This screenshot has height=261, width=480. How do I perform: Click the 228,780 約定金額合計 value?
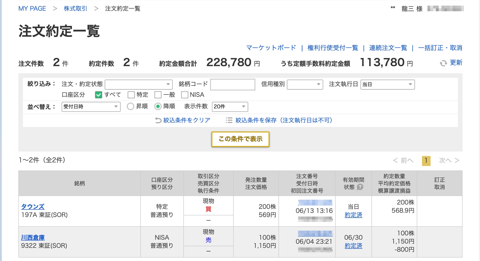point(229,62)
